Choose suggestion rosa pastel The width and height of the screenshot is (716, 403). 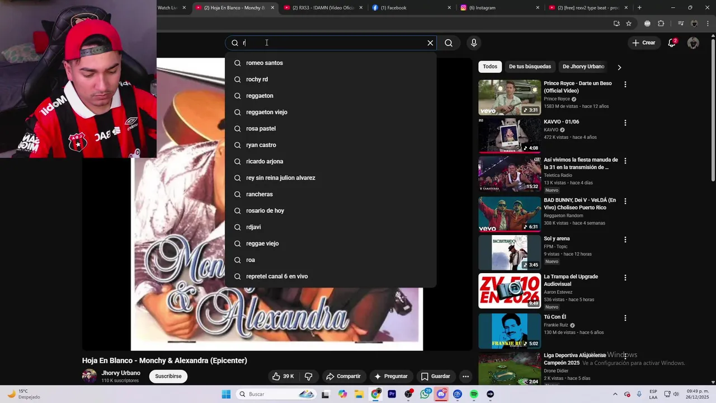pyautogui.click(x=330, y=129)
